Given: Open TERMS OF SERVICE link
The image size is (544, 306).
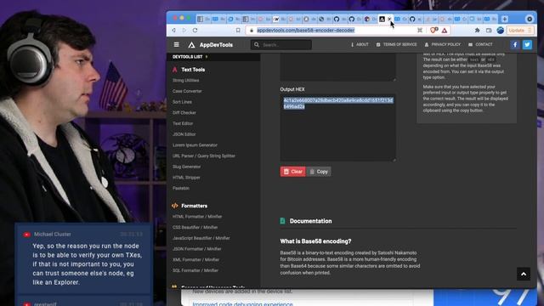Looking at the screenshot, I should [397, 44].
